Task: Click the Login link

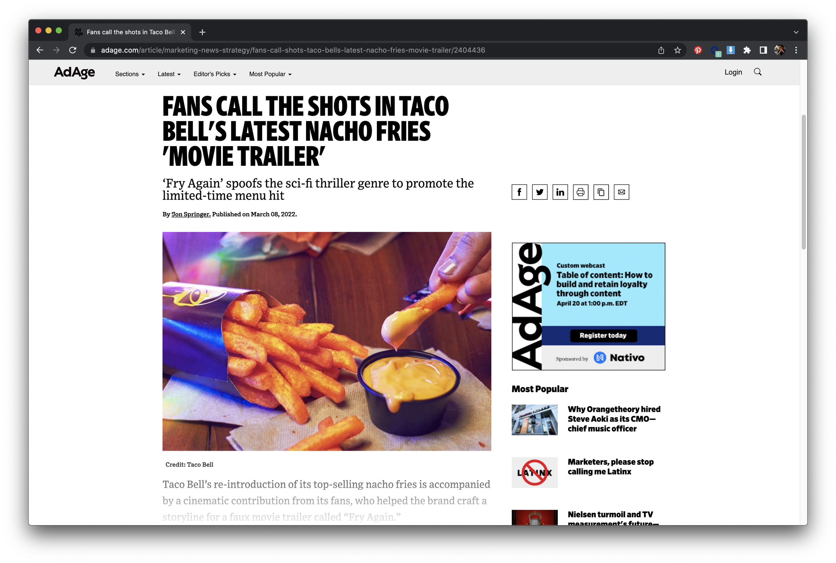Action: click(733, 72)
